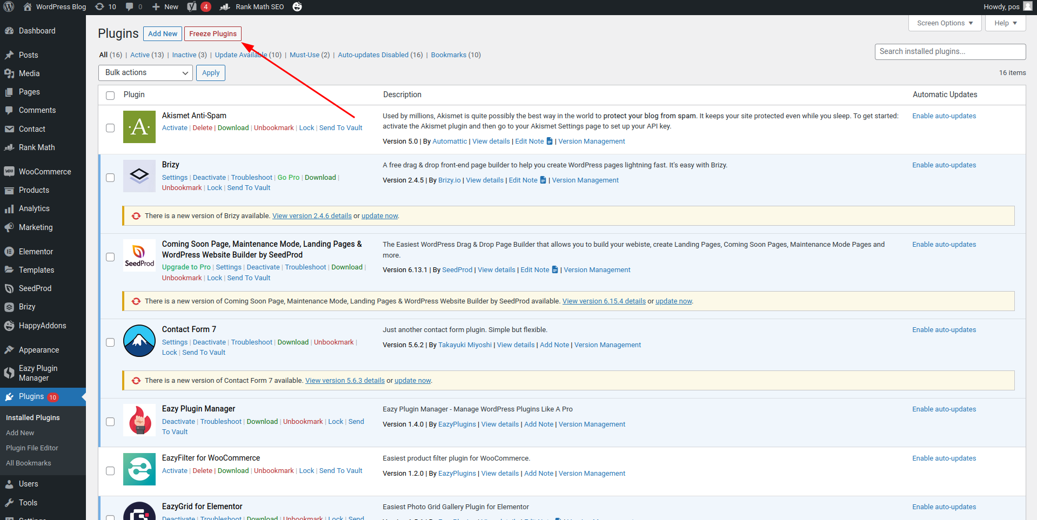Click the Akismet Anti-Spam plugin icon
The height and width of the screenshot is (520, 1037).
click(139, 127)
